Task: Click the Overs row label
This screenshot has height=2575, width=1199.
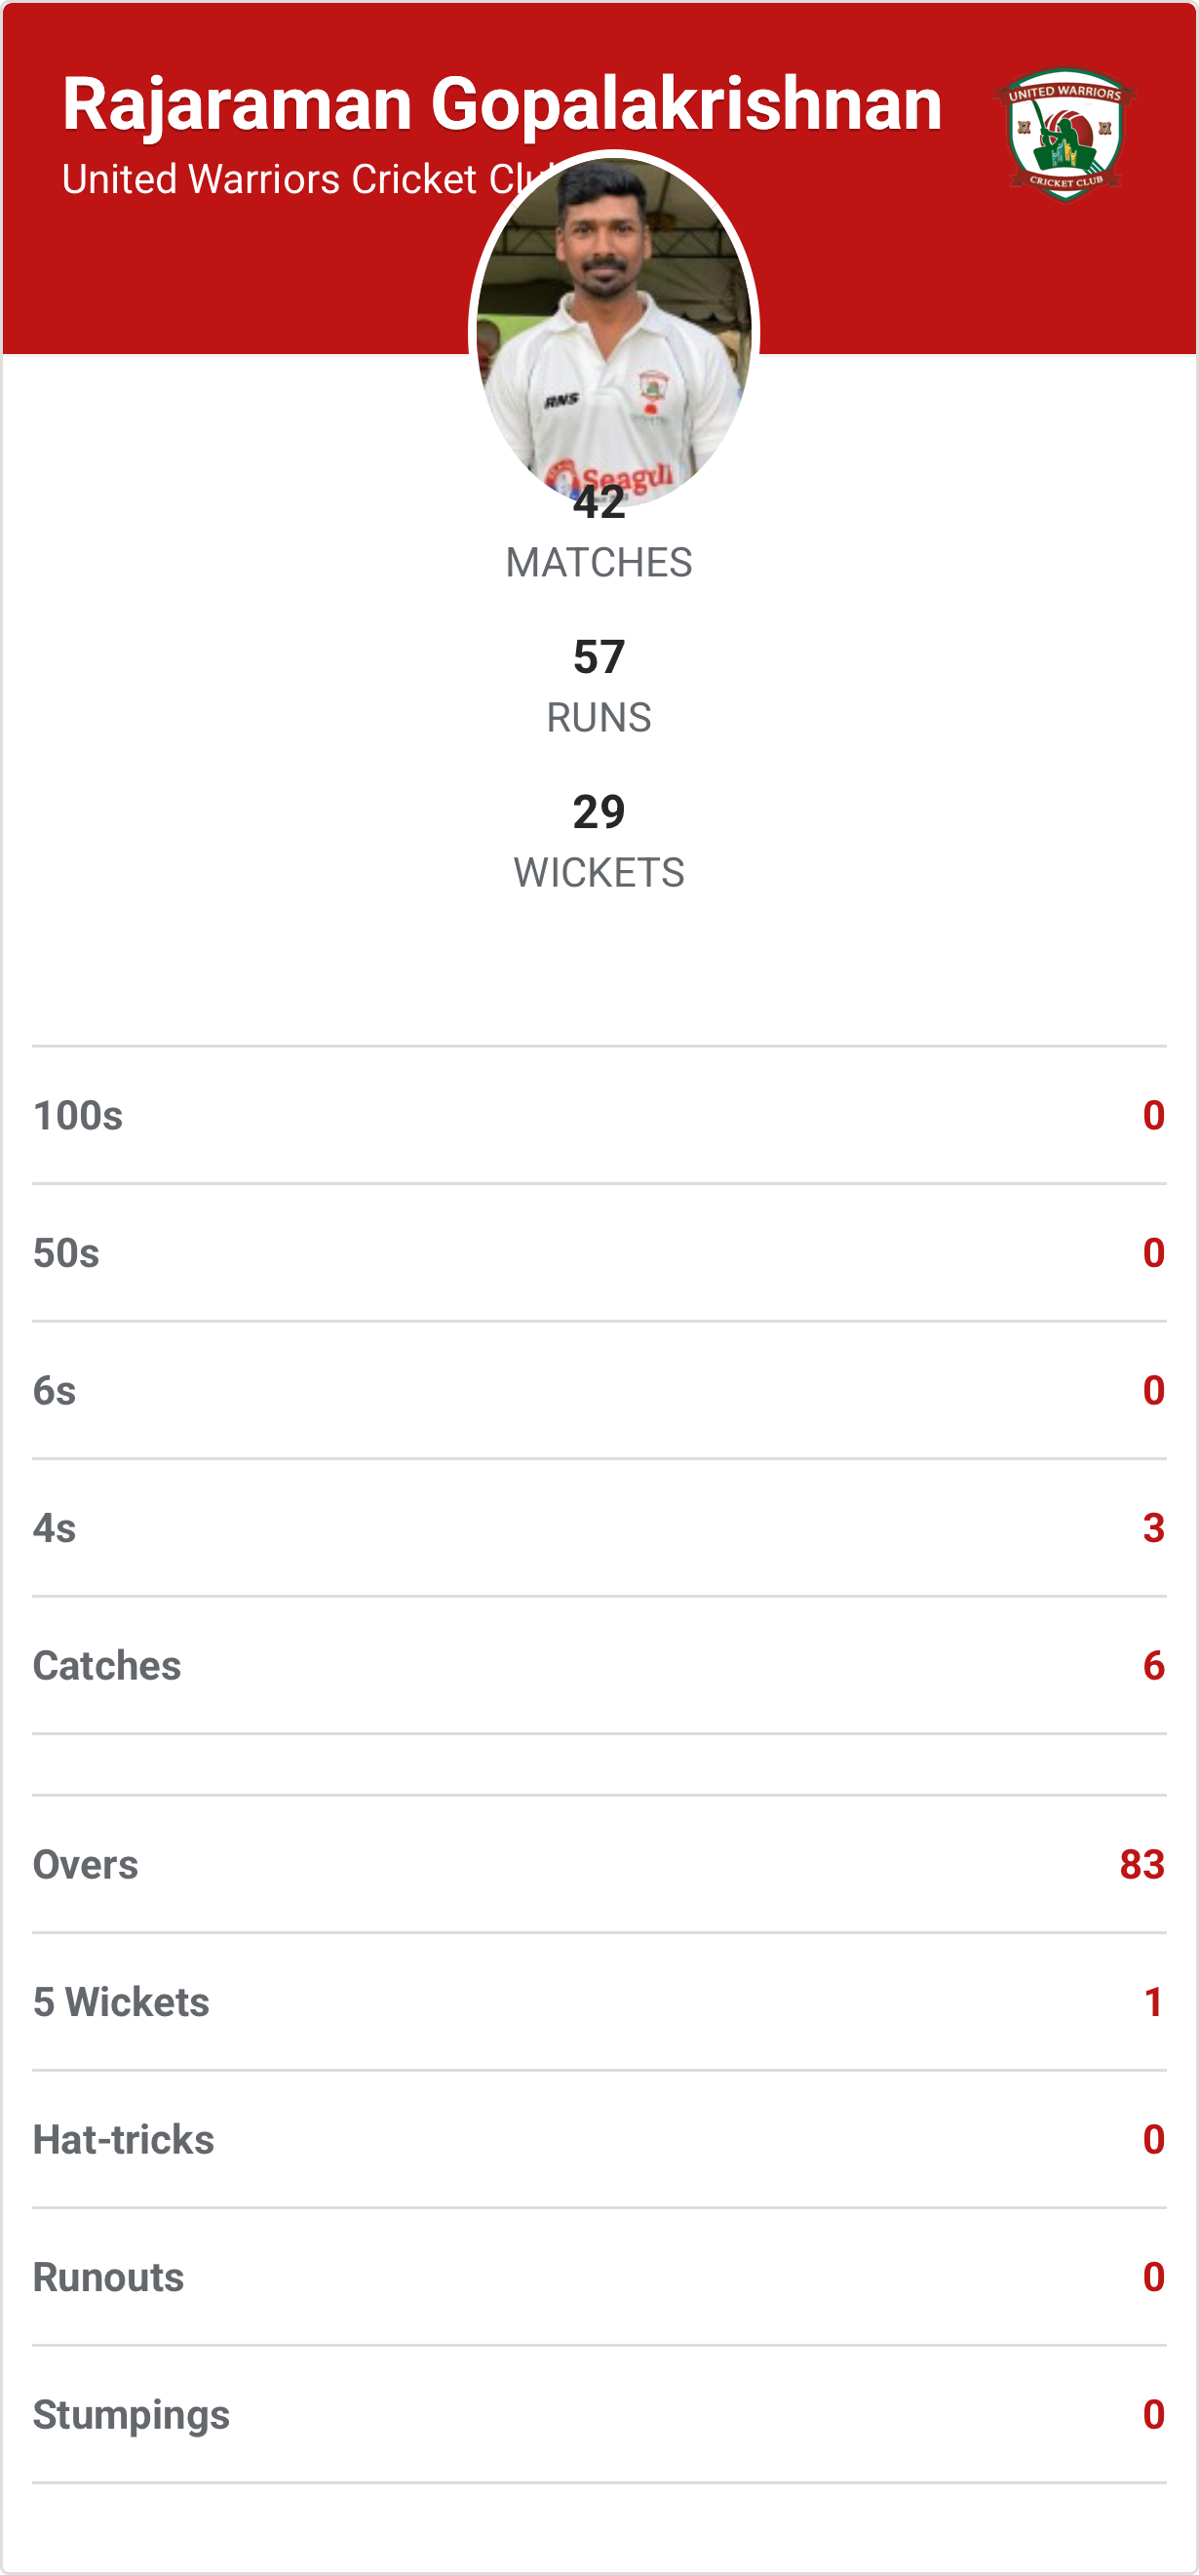Action: [86, 1865]
